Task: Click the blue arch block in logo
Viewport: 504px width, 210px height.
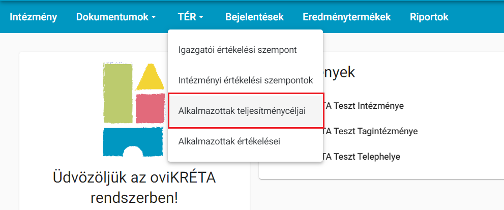Action: (133, 141)
